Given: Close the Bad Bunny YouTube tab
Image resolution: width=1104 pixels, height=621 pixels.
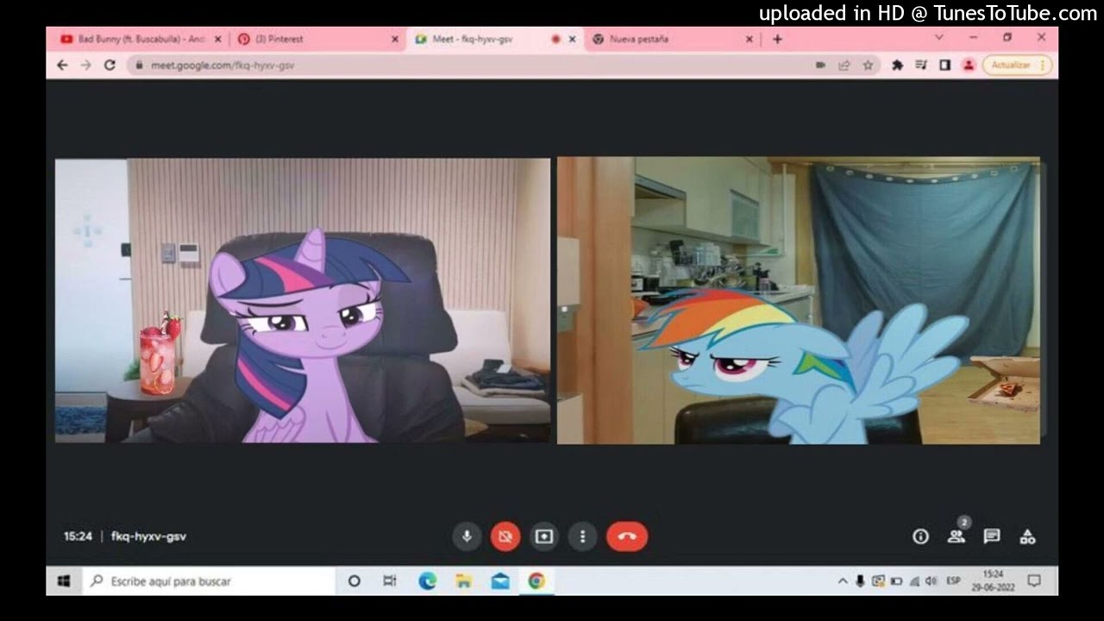Looking at the screenshot, I should click(x=217, y=39).
